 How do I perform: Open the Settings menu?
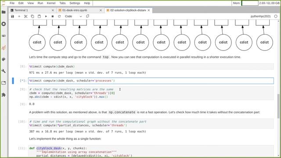pos(75,3)
